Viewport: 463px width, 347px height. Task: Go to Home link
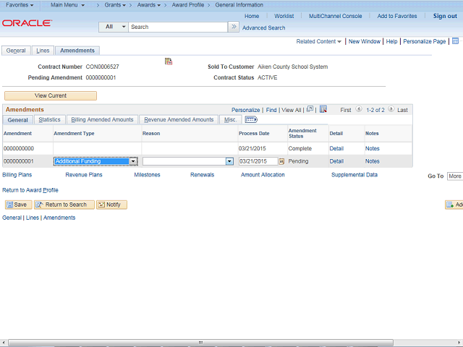252,16
